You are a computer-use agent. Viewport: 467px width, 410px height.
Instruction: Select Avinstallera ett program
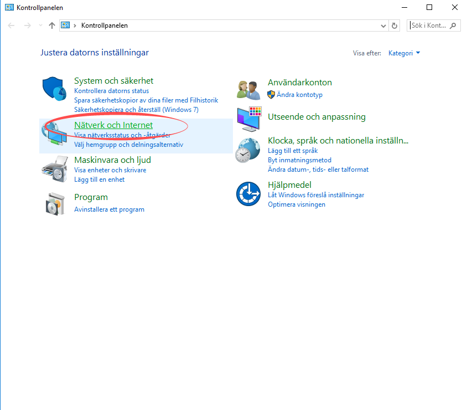pyautogui.click(x=109, y=209)
